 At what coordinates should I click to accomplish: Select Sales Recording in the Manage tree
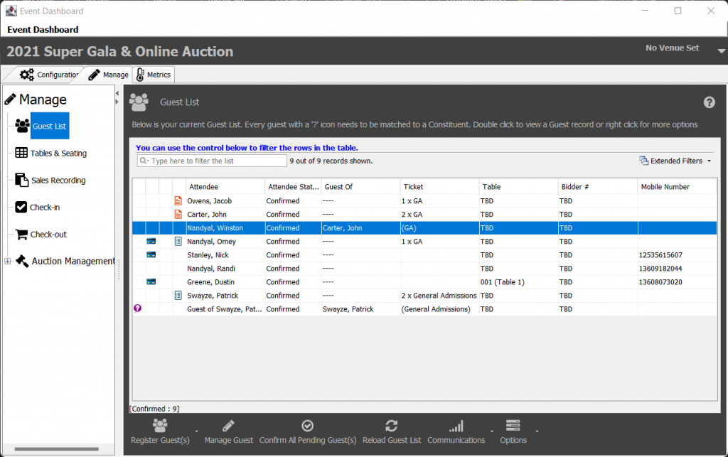click(x=58, y=180)
